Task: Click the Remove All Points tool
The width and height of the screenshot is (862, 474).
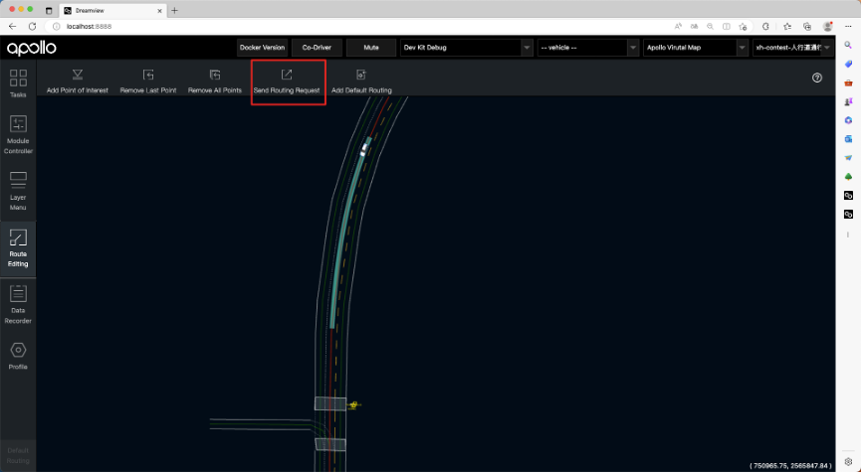Action: coord(214,81)
